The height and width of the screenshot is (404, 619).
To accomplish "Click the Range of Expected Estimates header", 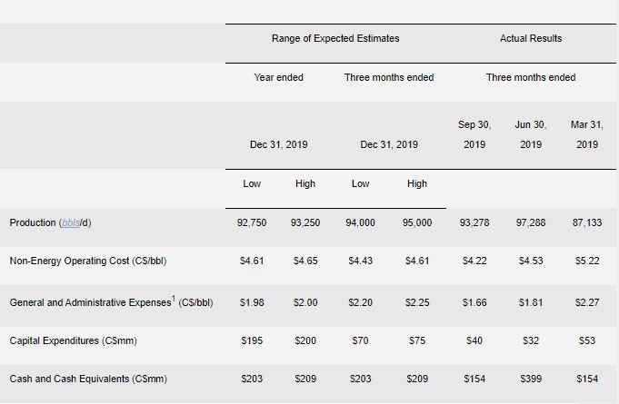I will [x=335, y=38].
